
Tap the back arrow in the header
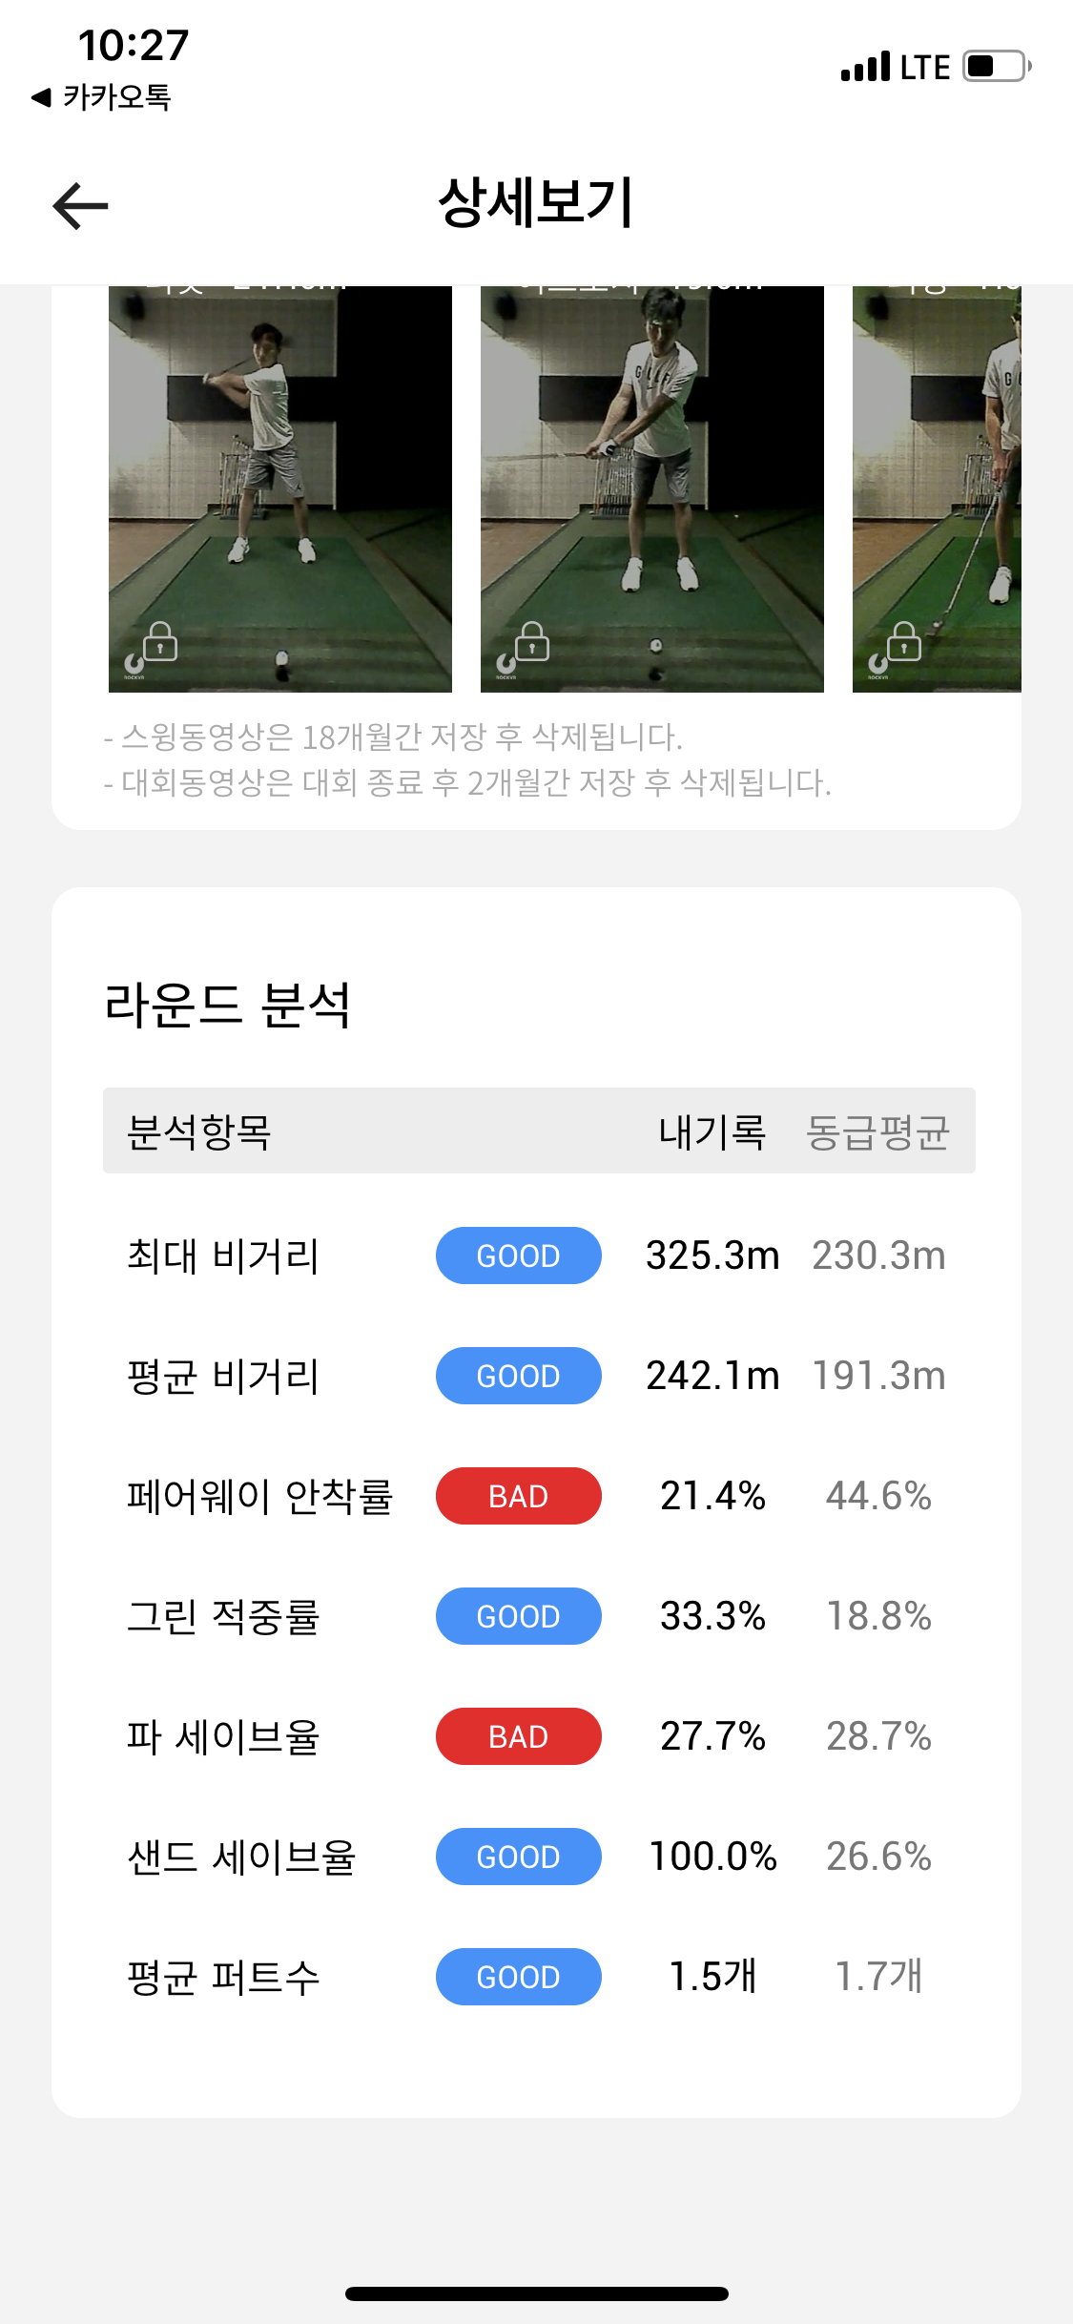[x=80, y=206]
